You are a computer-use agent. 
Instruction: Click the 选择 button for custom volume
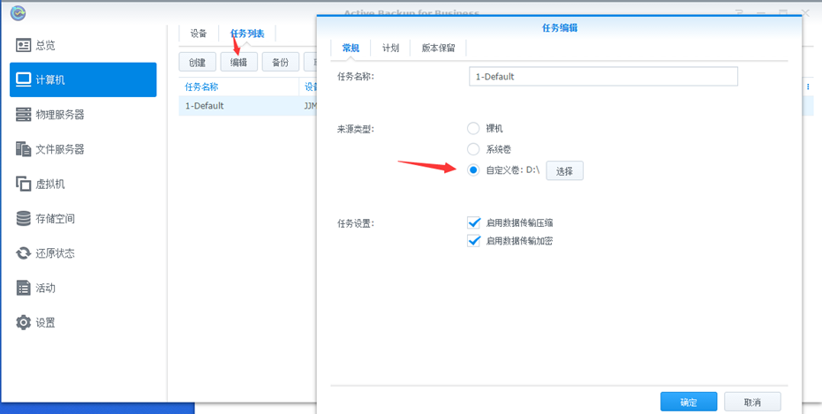click(564, 171)
